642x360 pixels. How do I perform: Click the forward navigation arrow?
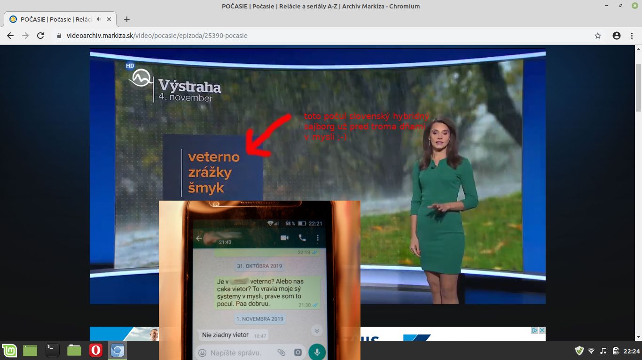25,36
